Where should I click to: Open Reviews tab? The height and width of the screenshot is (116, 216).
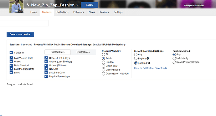(x=104, y=12)
